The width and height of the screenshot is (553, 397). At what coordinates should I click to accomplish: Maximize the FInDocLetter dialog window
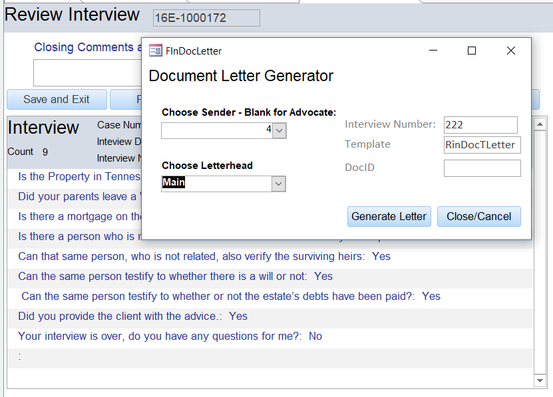click(472, 51)
